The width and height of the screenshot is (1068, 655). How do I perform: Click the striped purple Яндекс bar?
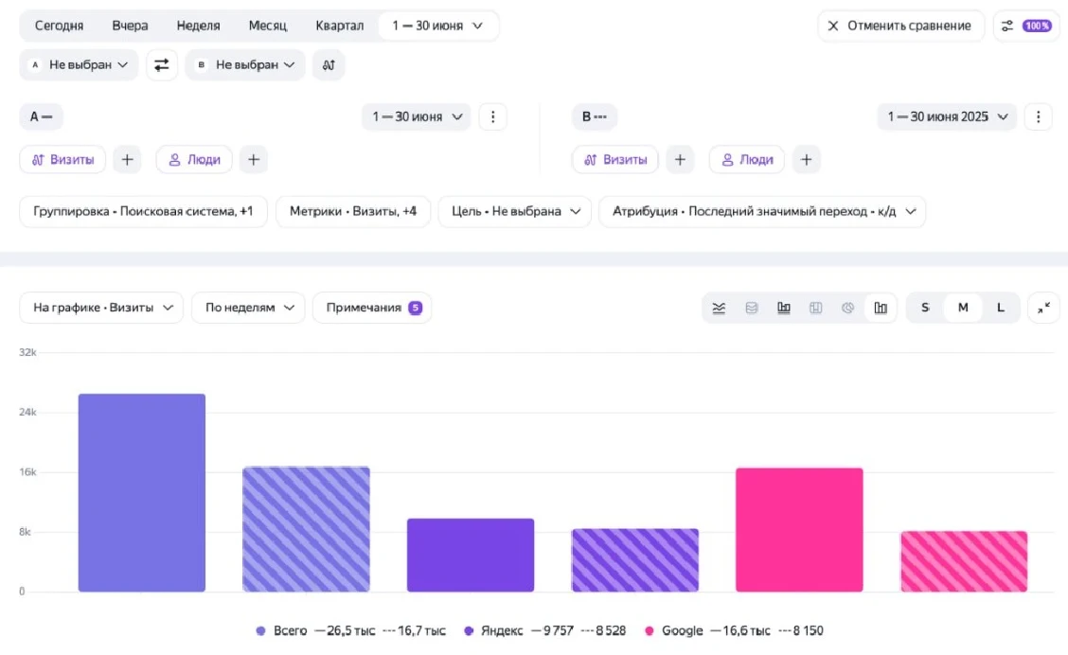(634, 560)
